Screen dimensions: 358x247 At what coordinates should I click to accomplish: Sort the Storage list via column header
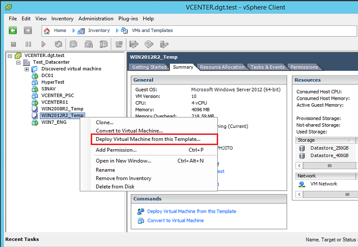(326, 140)
